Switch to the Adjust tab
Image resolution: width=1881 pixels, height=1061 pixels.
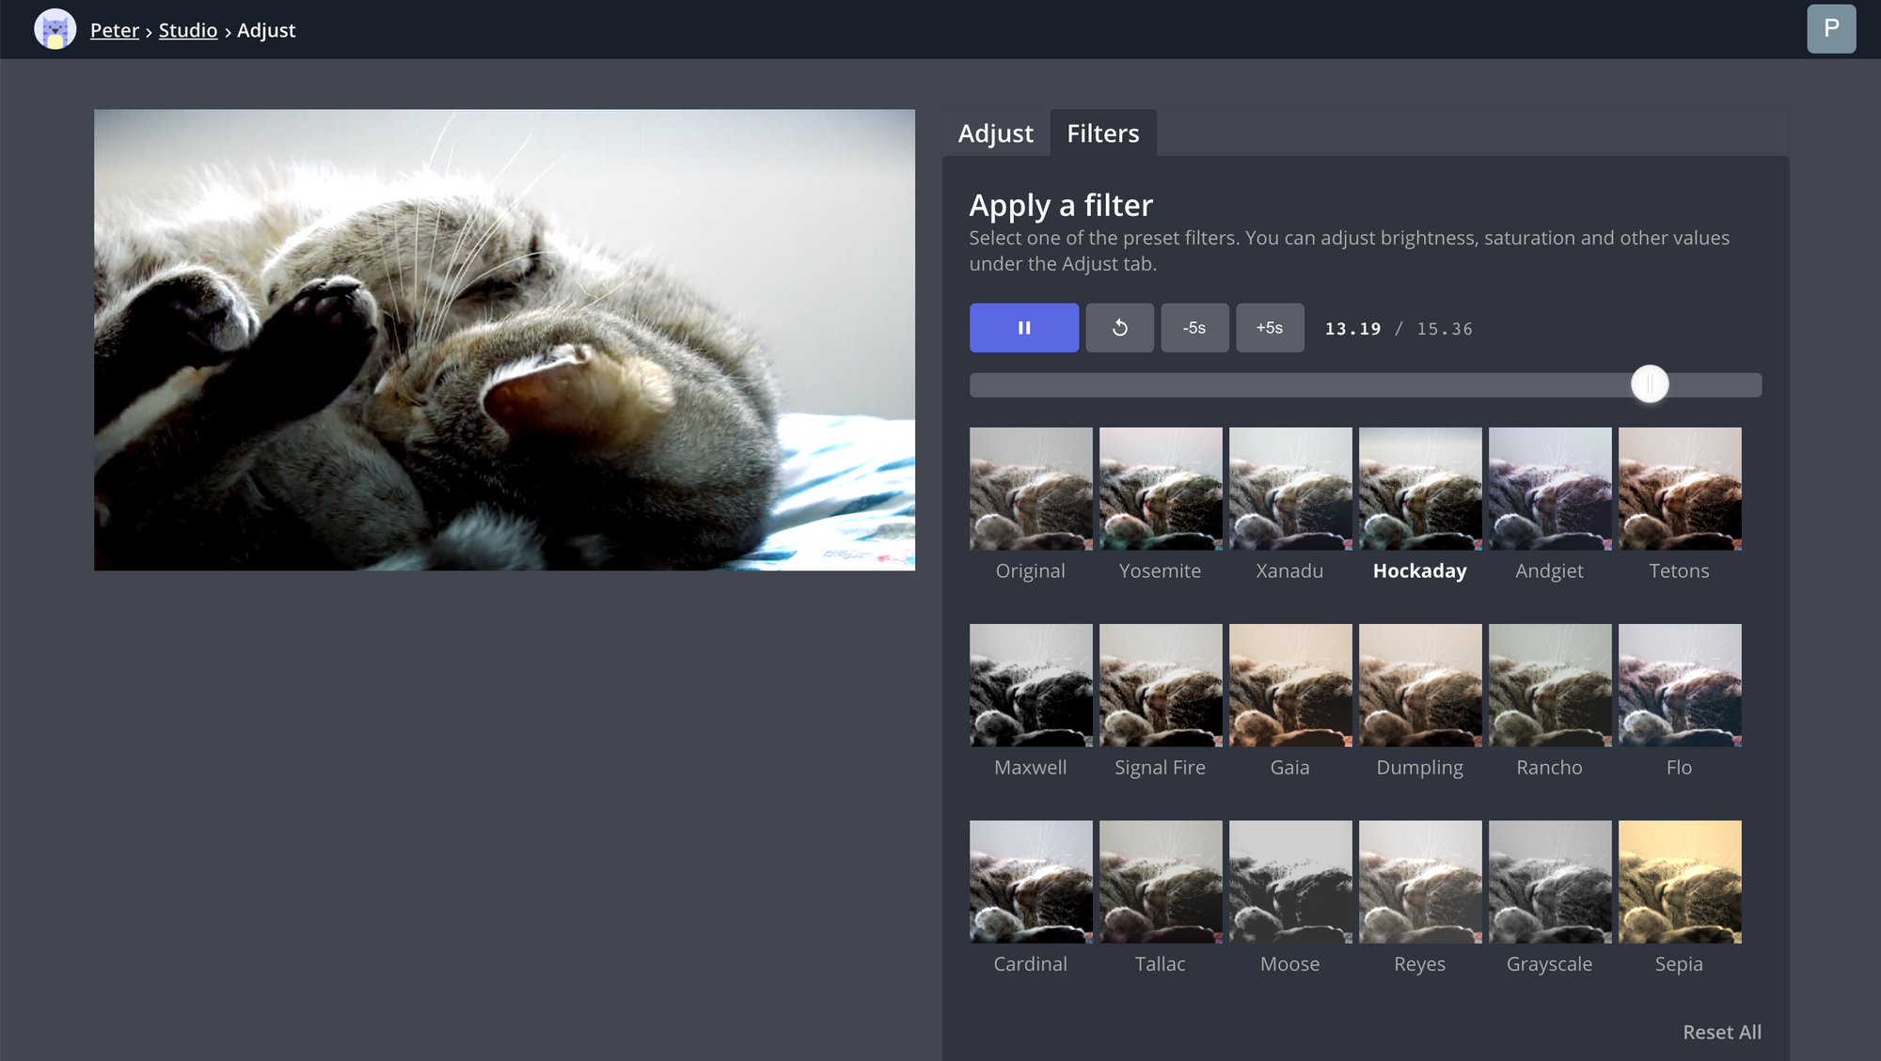(995, 133)
